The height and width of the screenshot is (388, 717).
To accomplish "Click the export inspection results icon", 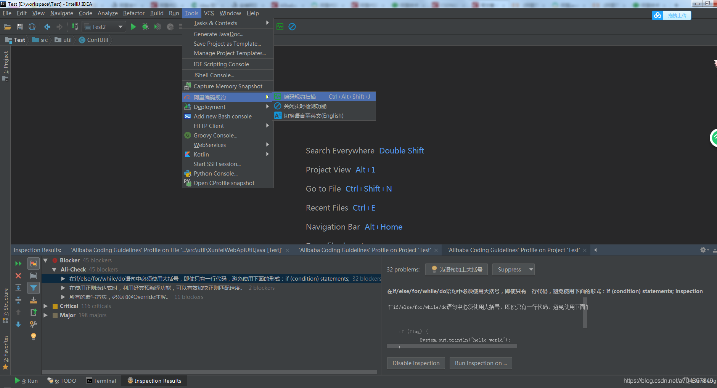I will click(x=34, y=312).
